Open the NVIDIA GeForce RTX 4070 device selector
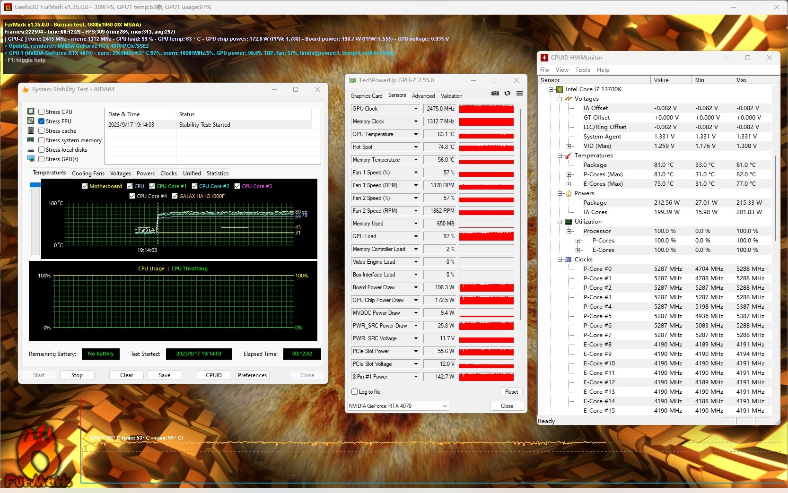This screenshot has width=788, height=493. [x=398, y=406]
